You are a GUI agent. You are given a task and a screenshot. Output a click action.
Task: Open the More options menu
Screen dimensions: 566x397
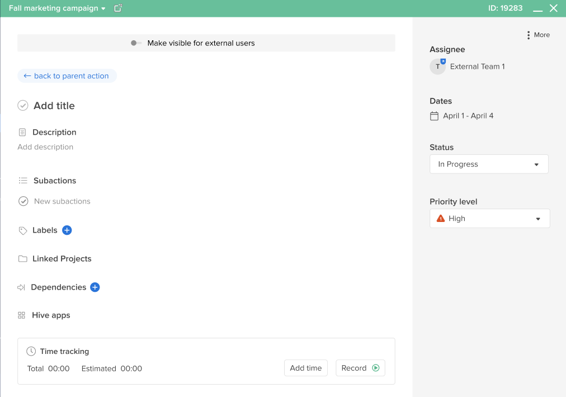pos(538,35)
